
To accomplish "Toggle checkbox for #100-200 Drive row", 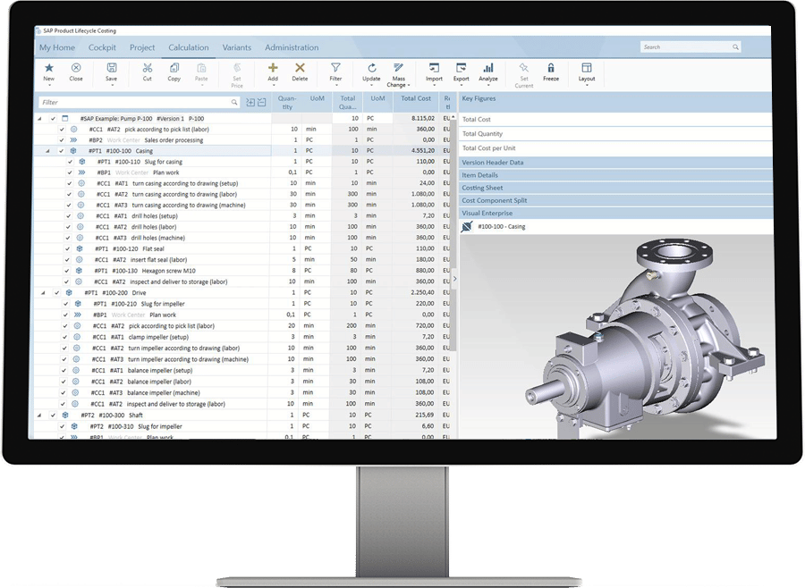I will (56, 293).
